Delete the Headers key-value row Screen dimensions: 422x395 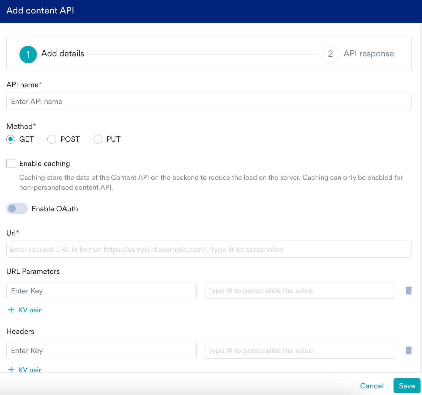pos(409,350)
